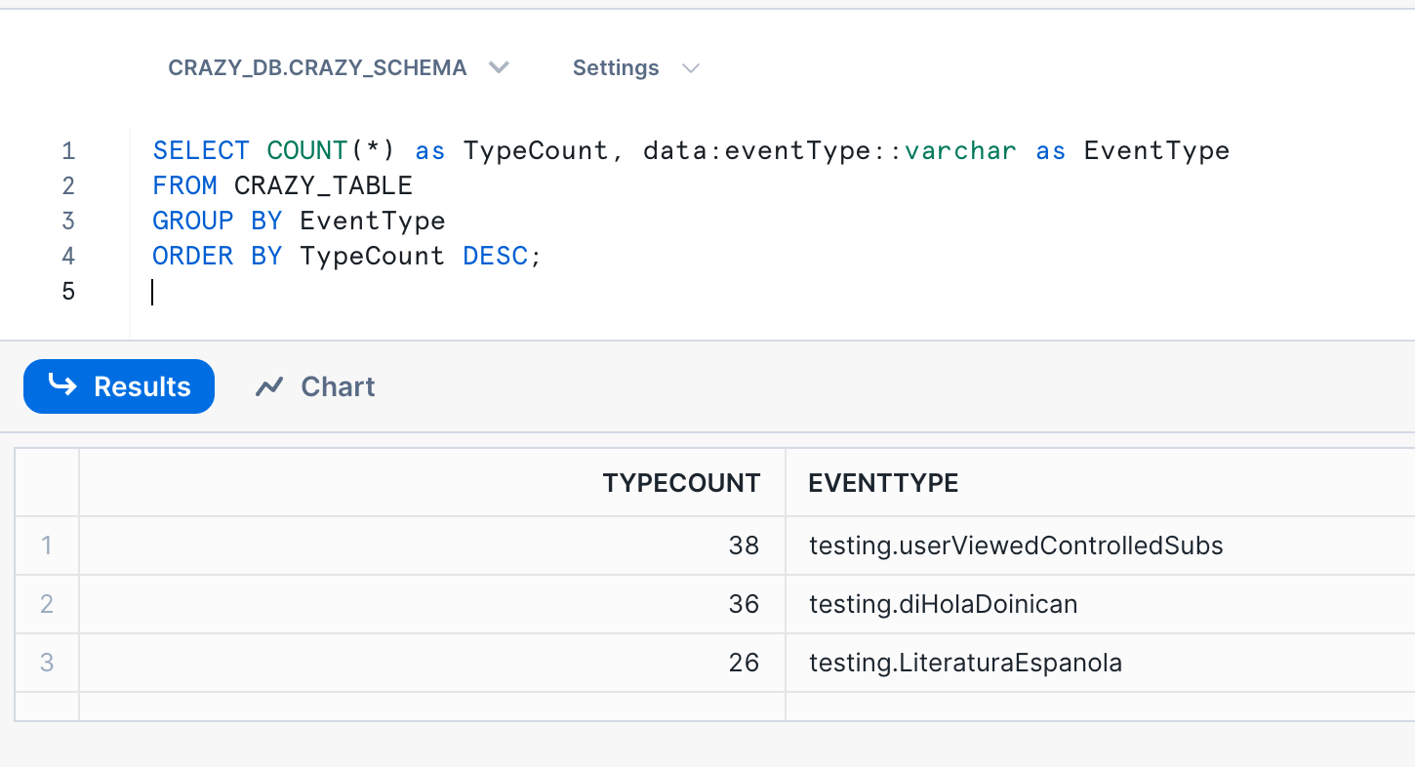Click editor line number 2 gutter
The height and width of the screenshot is (767, 1415).
click(x=68, y=186)
